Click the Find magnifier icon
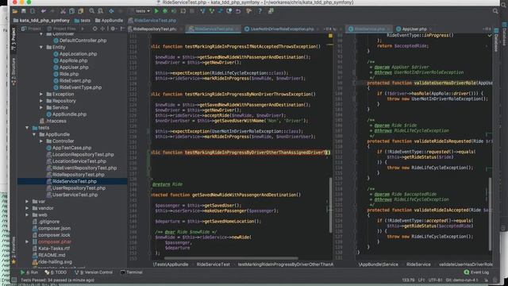This screenshot has height=286, width=508. point(92,11)
